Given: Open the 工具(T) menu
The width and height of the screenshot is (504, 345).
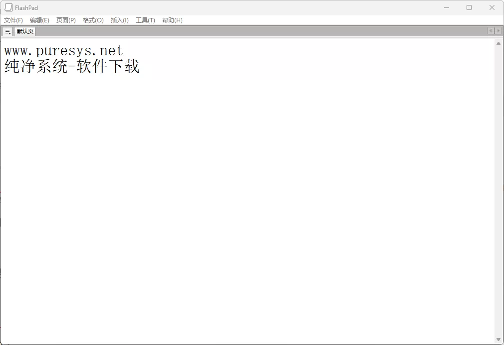Looking at the screenshot, I should coord(145,20).
